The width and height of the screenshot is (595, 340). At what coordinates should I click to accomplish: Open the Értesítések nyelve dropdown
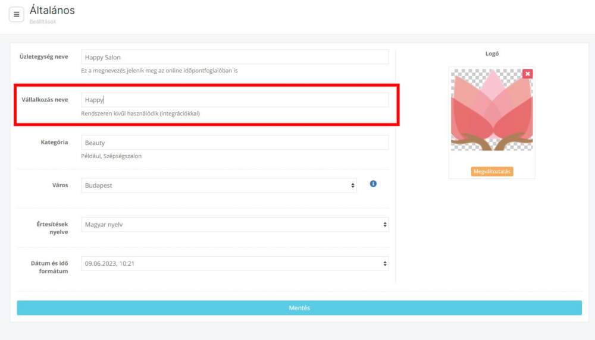click(235, 225)
